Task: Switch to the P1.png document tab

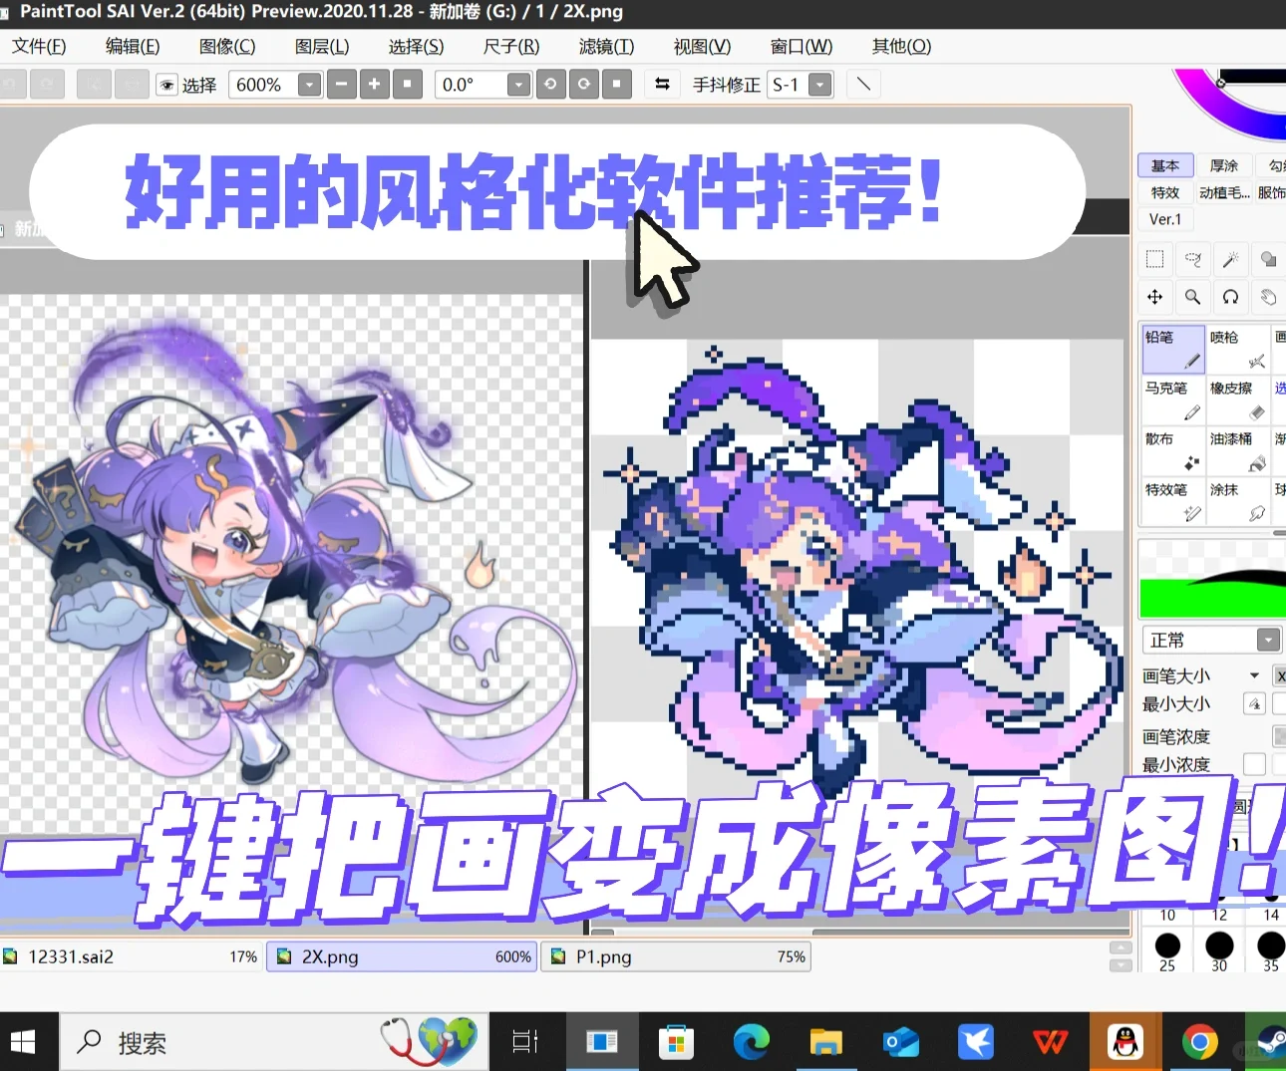Action: 676,956
